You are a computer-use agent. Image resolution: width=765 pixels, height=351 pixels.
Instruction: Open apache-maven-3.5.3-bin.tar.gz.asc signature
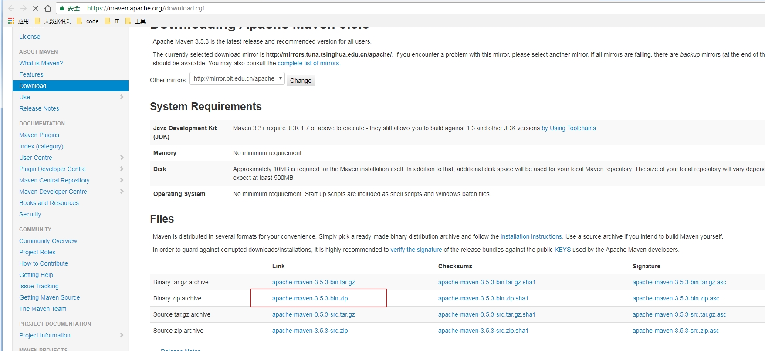coord(680,282)
